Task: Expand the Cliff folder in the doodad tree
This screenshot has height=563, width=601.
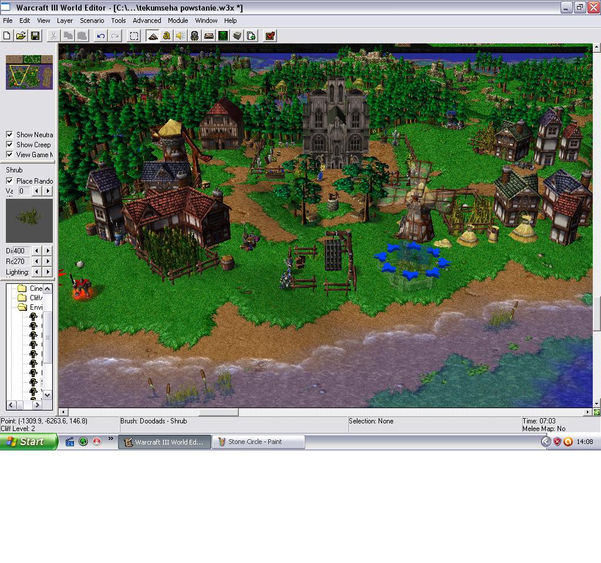Action: pos(22,297)
